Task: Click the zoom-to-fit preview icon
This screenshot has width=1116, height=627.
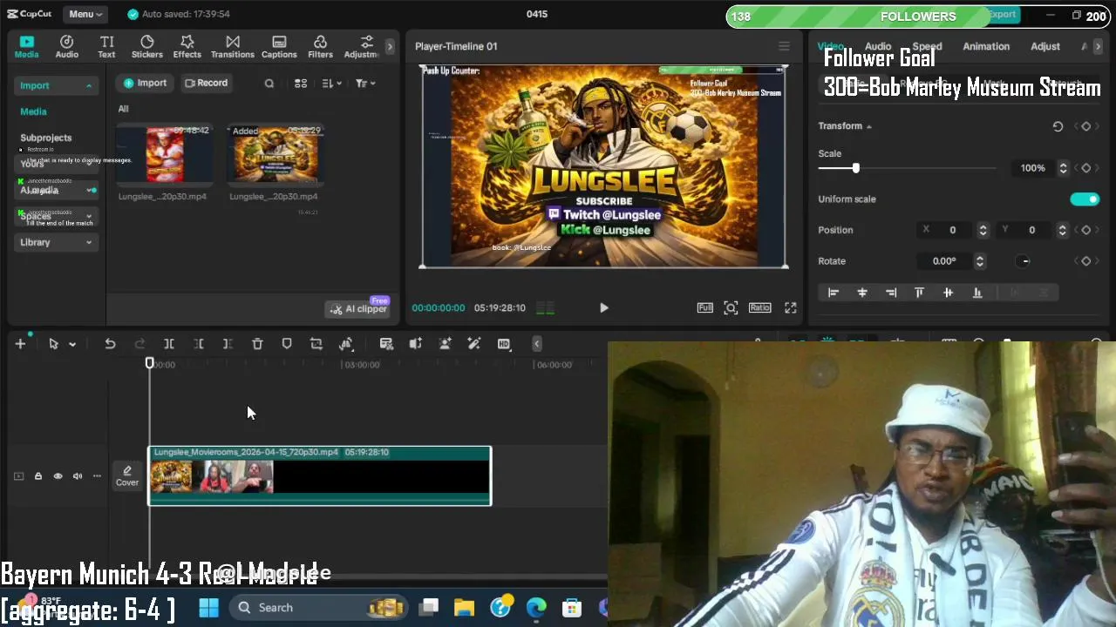Action: click(x=731, y=307)
